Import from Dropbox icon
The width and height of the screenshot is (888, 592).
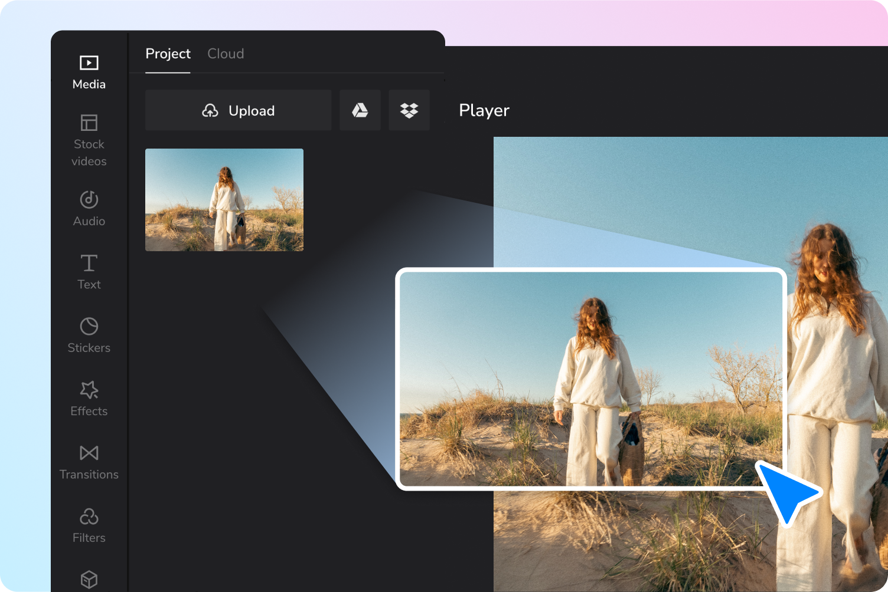tap(409, 110)
